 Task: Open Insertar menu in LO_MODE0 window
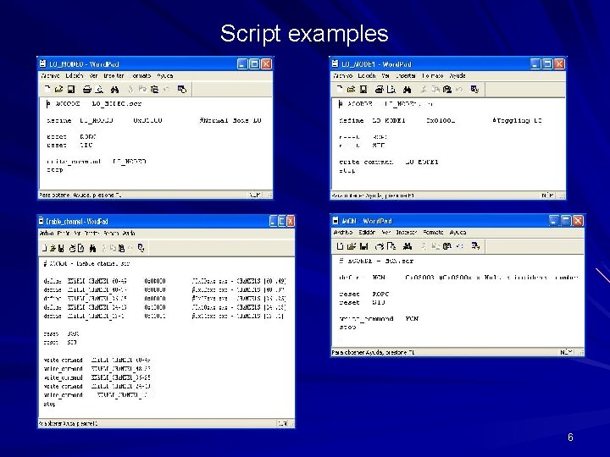click(x=114, y=76)
